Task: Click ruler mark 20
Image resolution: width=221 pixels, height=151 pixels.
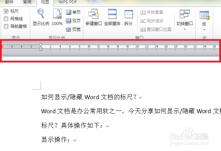Action: [x=137, y=46]
